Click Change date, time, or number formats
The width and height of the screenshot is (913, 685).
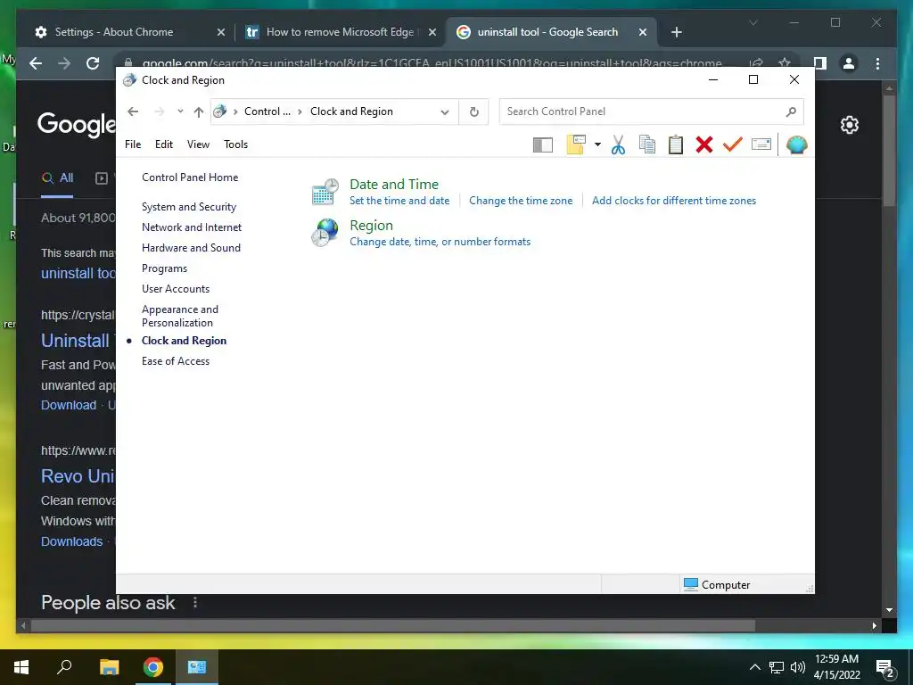440,242
